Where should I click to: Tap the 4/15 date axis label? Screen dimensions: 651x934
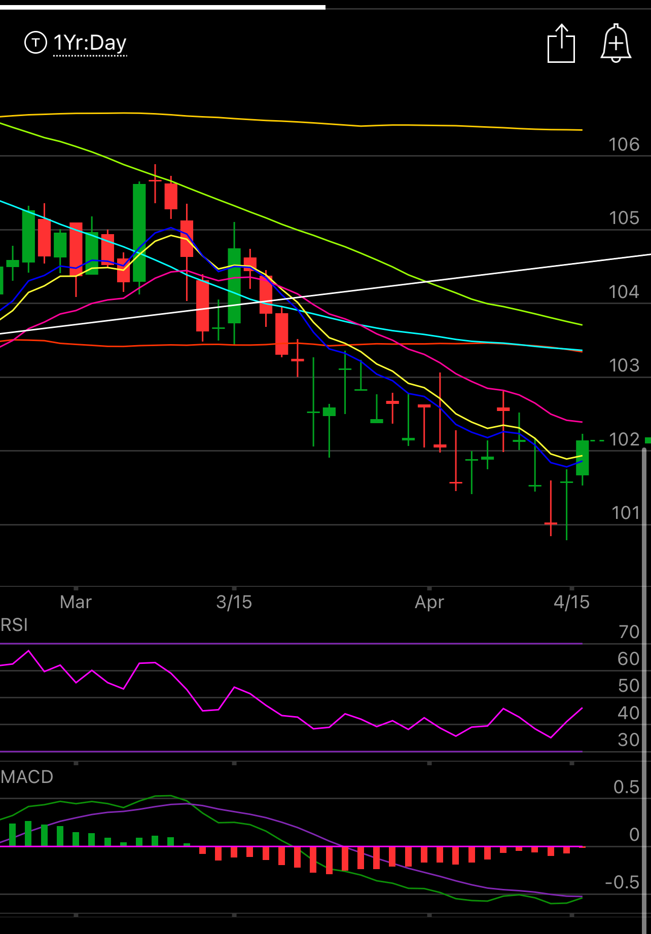(x=571, y=602)
